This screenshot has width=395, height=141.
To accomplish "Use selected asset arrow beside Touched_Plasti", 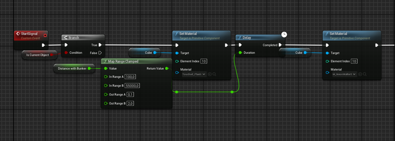I will click(x=210, y=74).
